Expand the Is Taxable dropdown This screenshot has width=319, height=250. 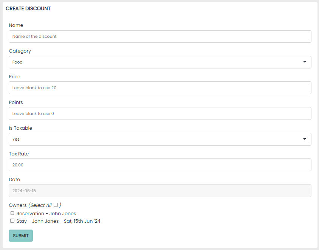pyautogui.click(x=160, y=139)
